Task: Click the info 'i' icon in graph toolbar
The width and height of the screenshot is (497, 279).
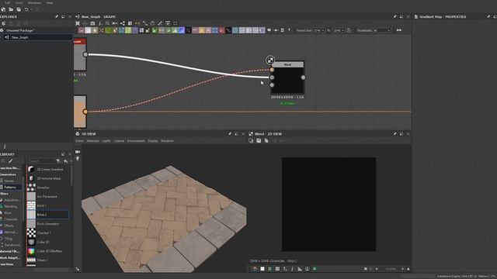Action: click(x=100, y=23)
